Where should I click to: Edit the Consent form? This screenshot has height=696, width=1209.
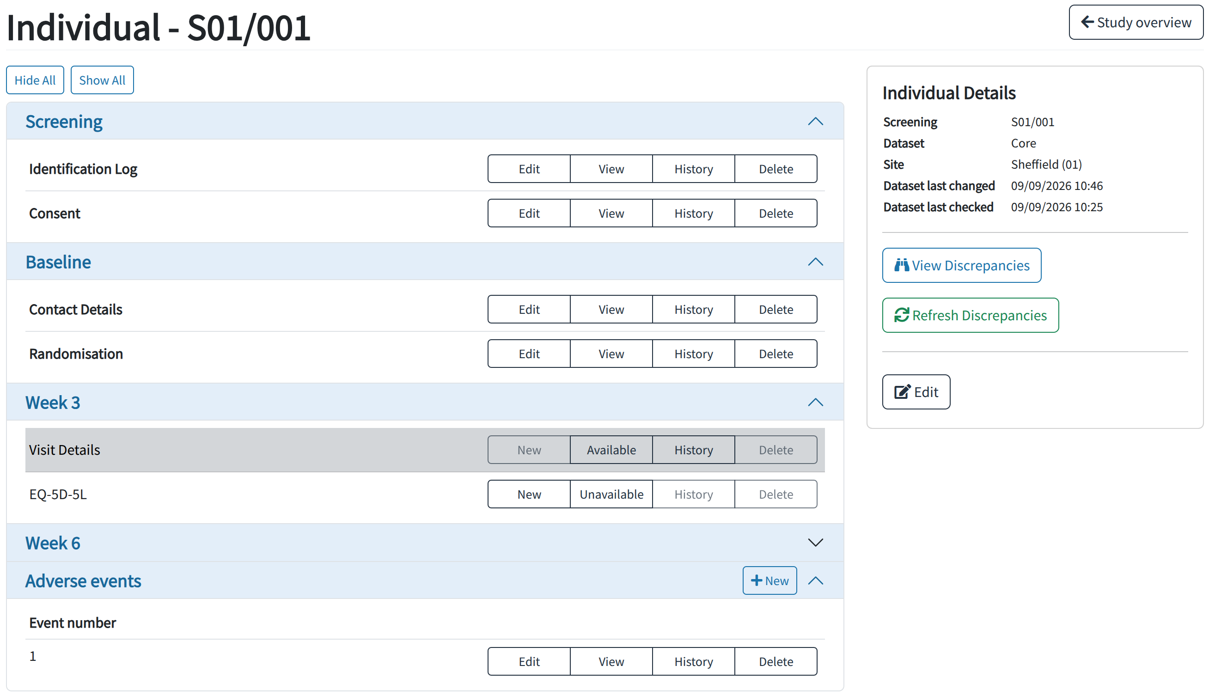529,213
